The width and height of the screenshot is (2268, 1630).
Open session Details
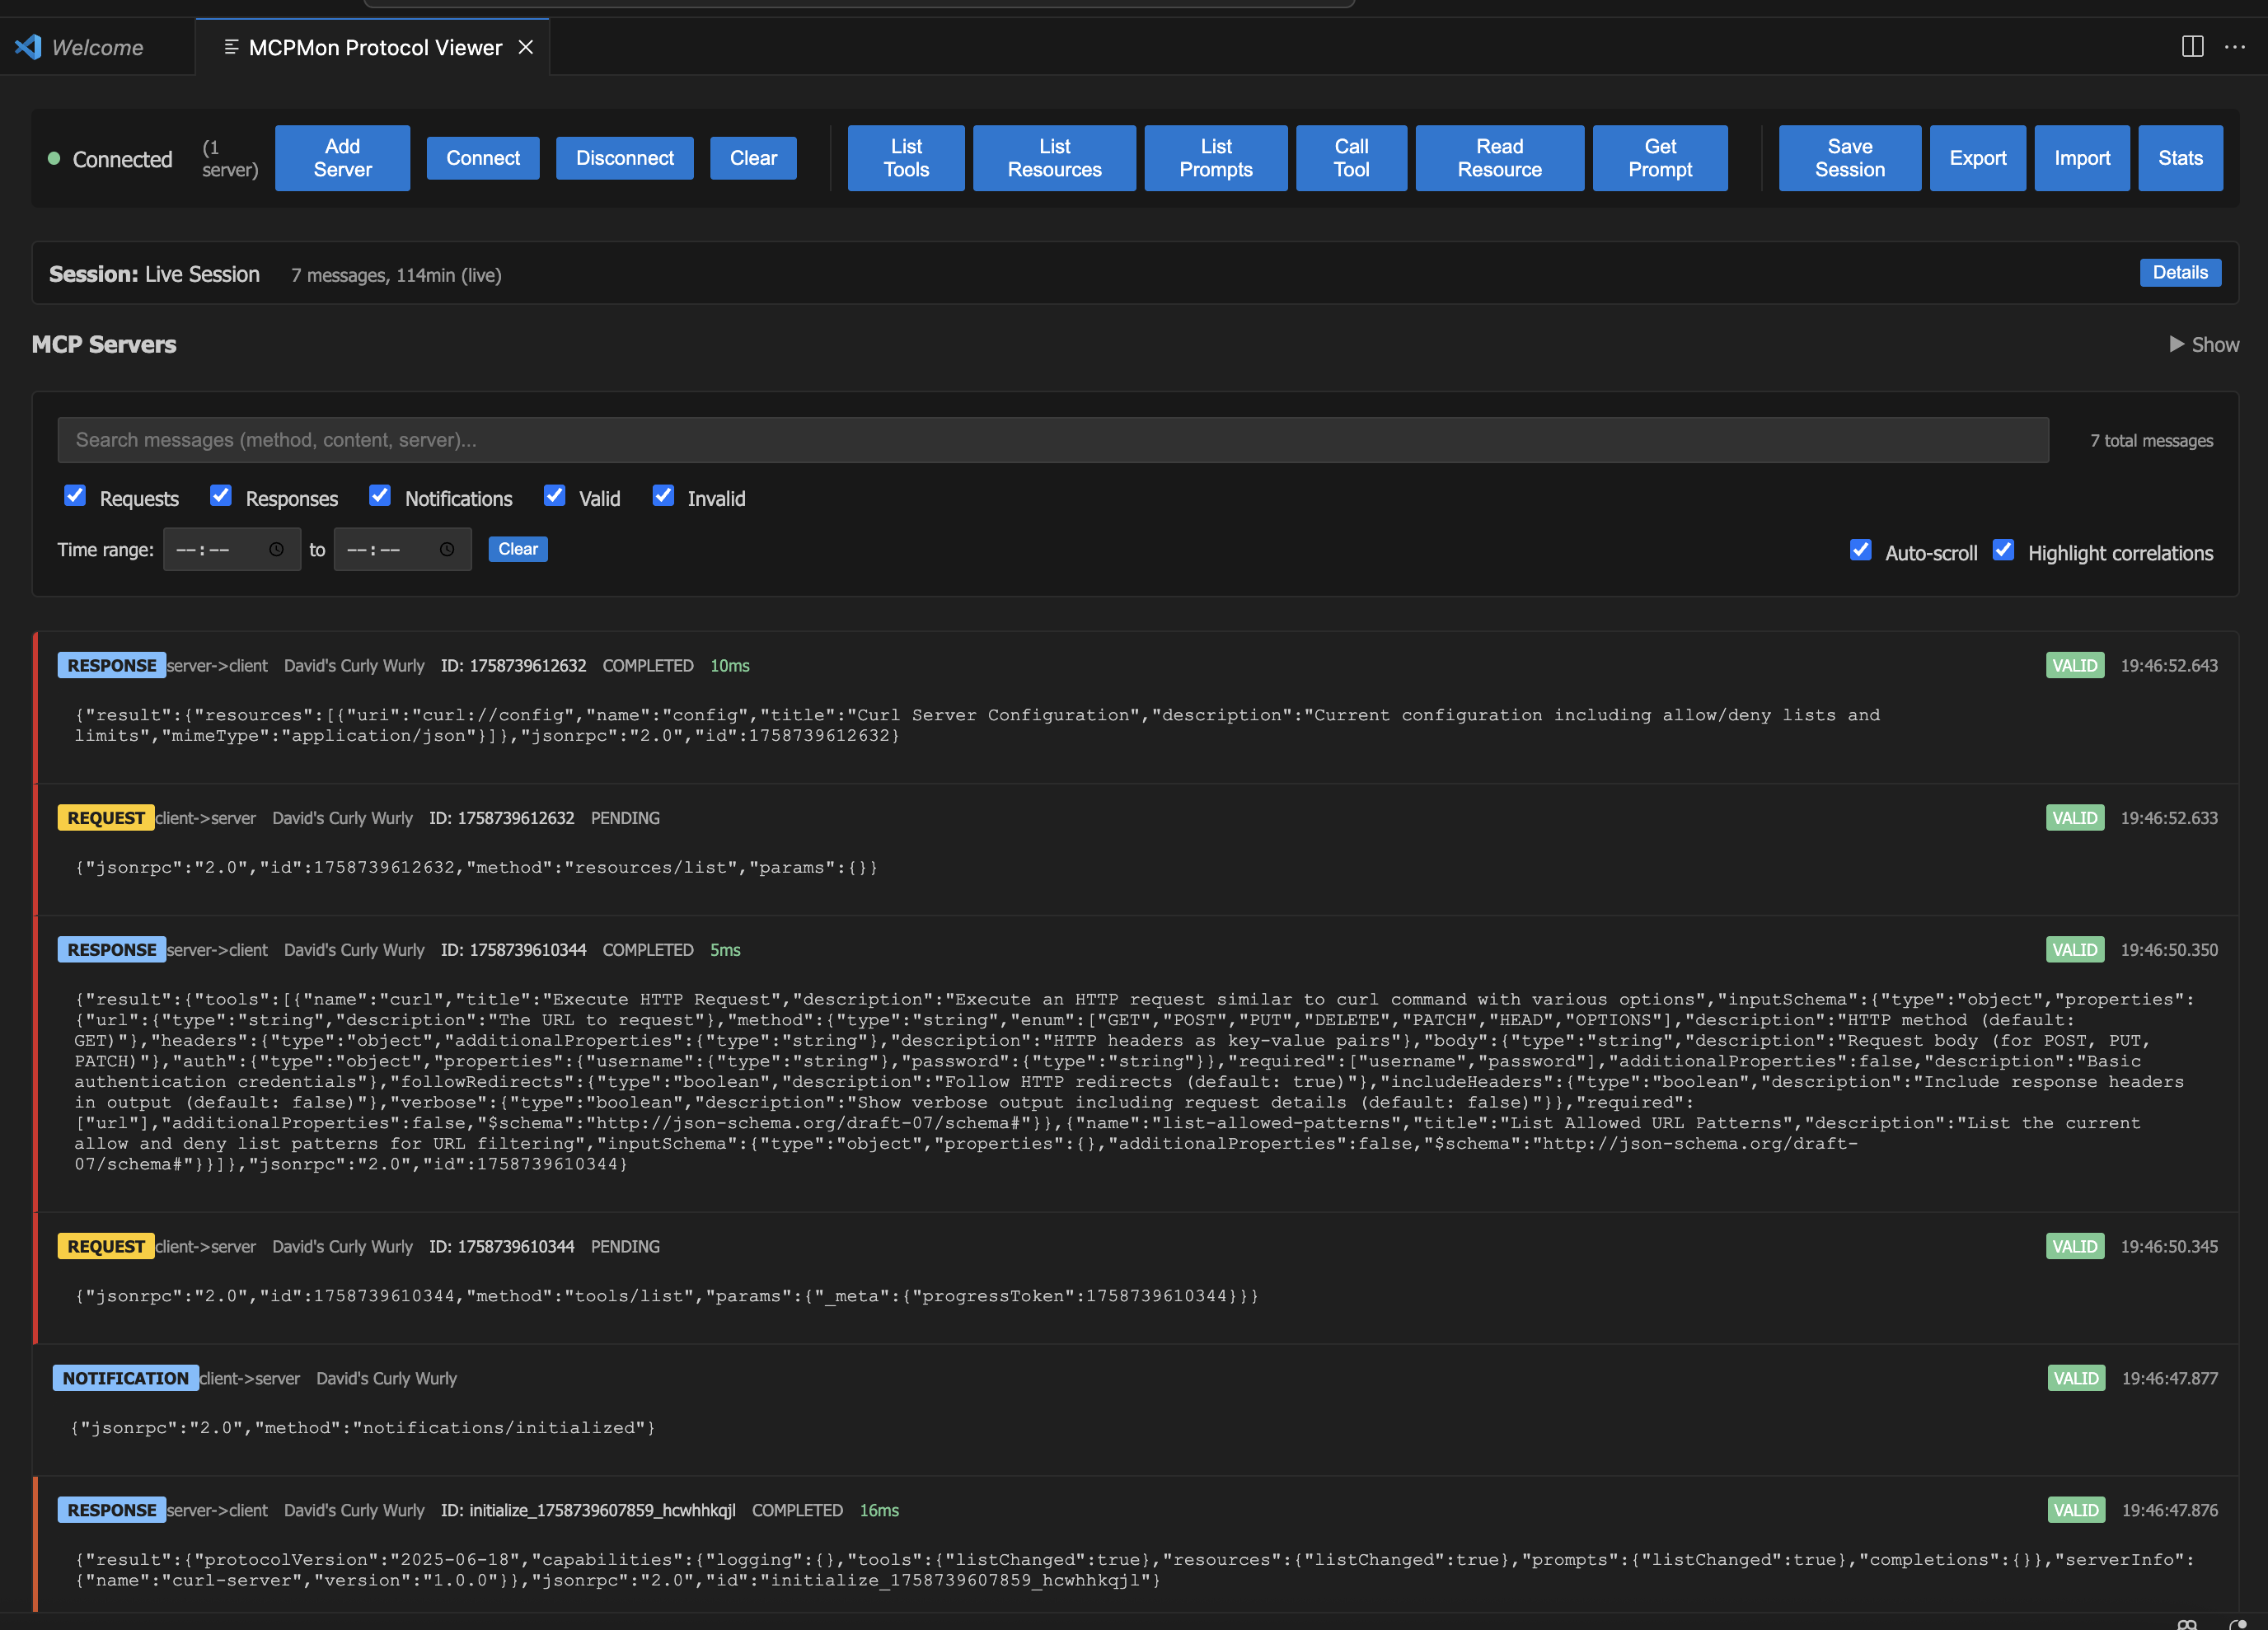coord(2180,273)
